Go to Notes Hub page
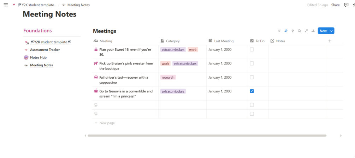Viewport: 355px width, 158px height. coord(38,57)
